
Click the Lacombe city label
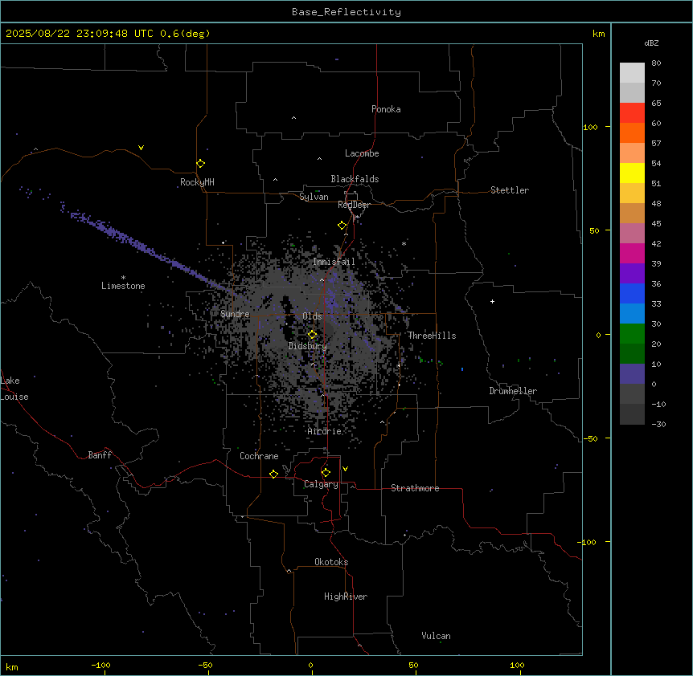point(362,153)
